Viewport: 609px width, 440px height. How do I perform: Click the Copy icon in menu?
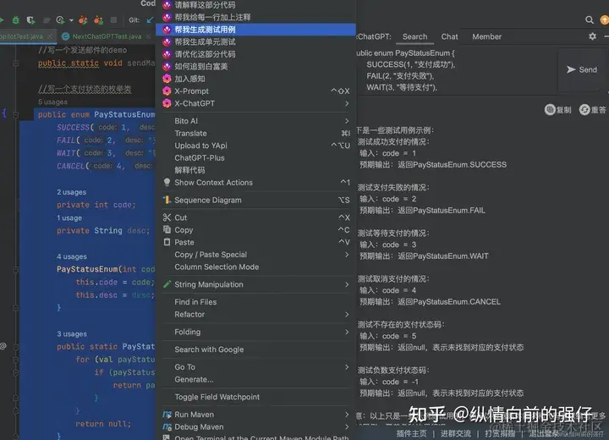point(167,229)
